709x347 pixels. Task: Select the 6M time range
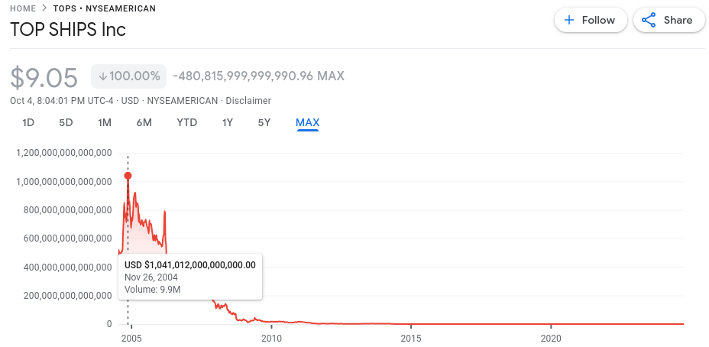click(x=144, y=122)
